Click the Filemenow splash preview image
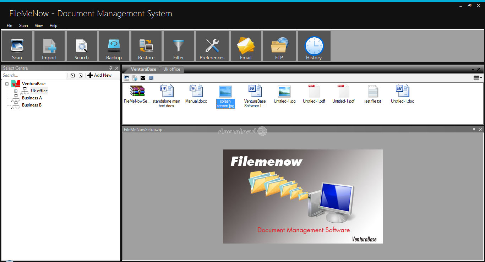Viewport: 485px width, 262px height. tap(303, 196)
